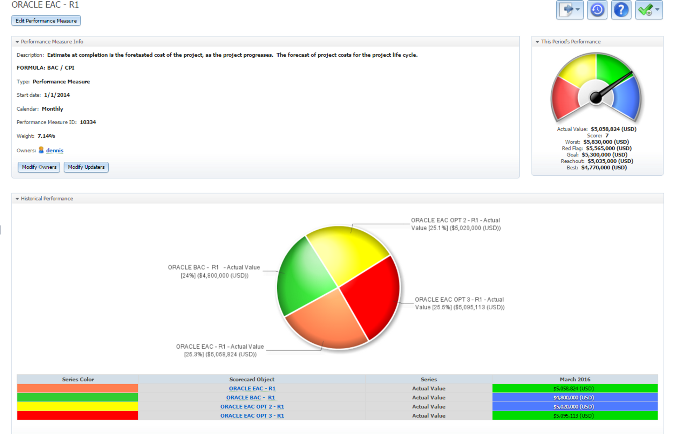Click the yellow series color swatch

point(77,407)
